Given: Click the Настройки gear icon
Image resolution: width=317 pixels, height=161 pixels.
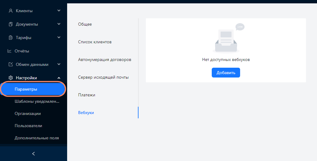Looking at the screenshot, I should point(10,78).
